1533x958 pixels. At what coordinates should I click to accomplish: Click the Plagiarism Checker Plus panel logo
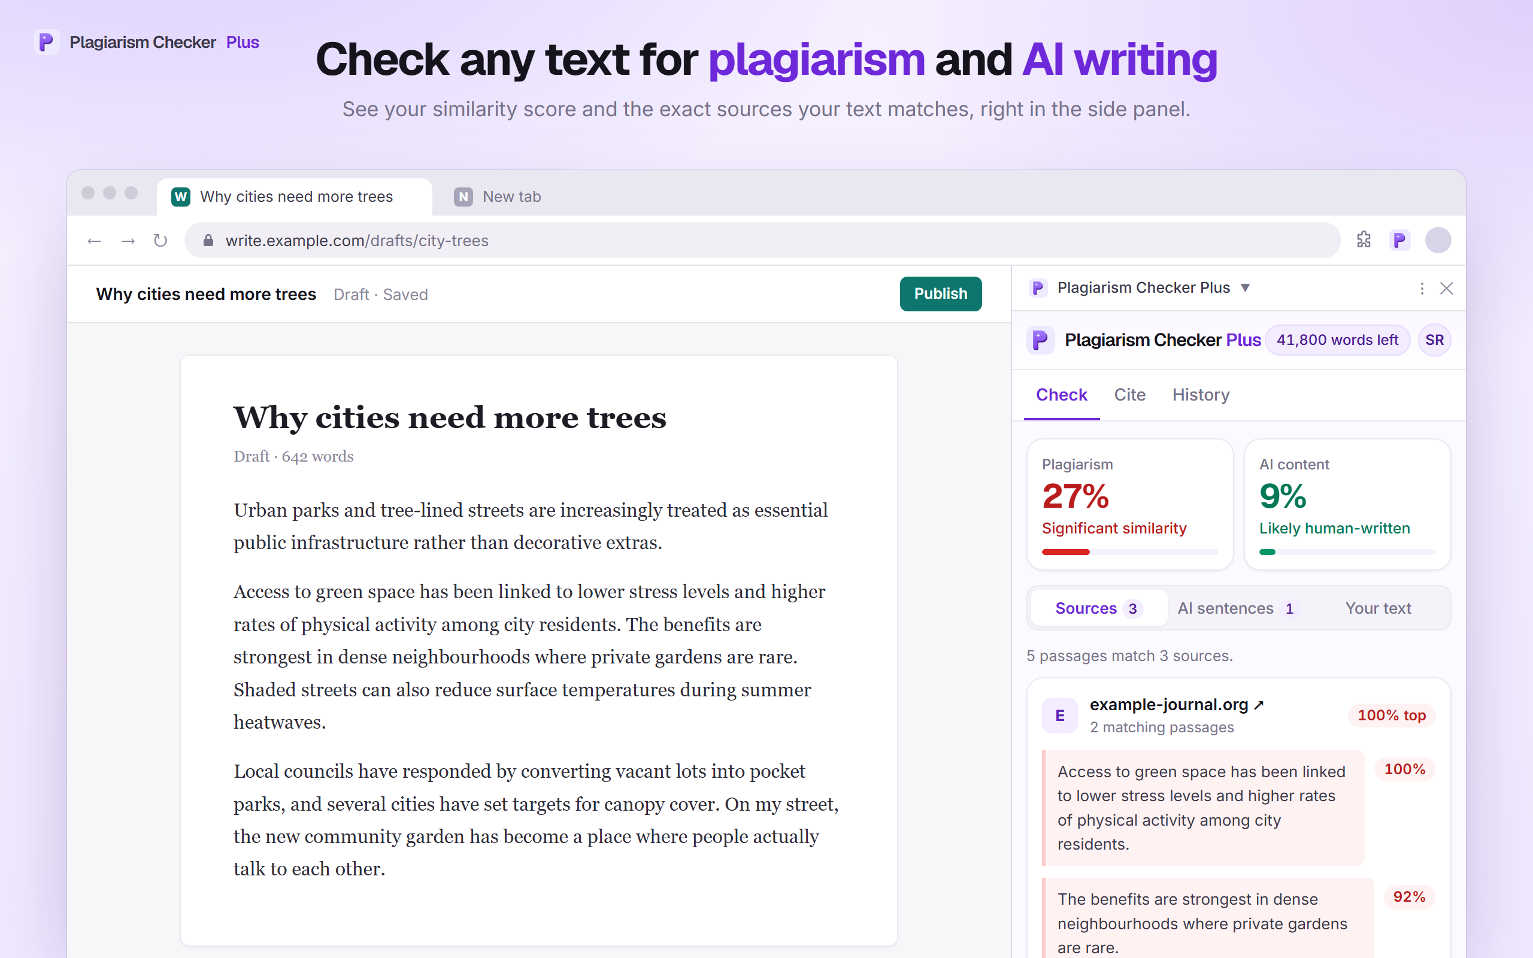coord(1040,340)
